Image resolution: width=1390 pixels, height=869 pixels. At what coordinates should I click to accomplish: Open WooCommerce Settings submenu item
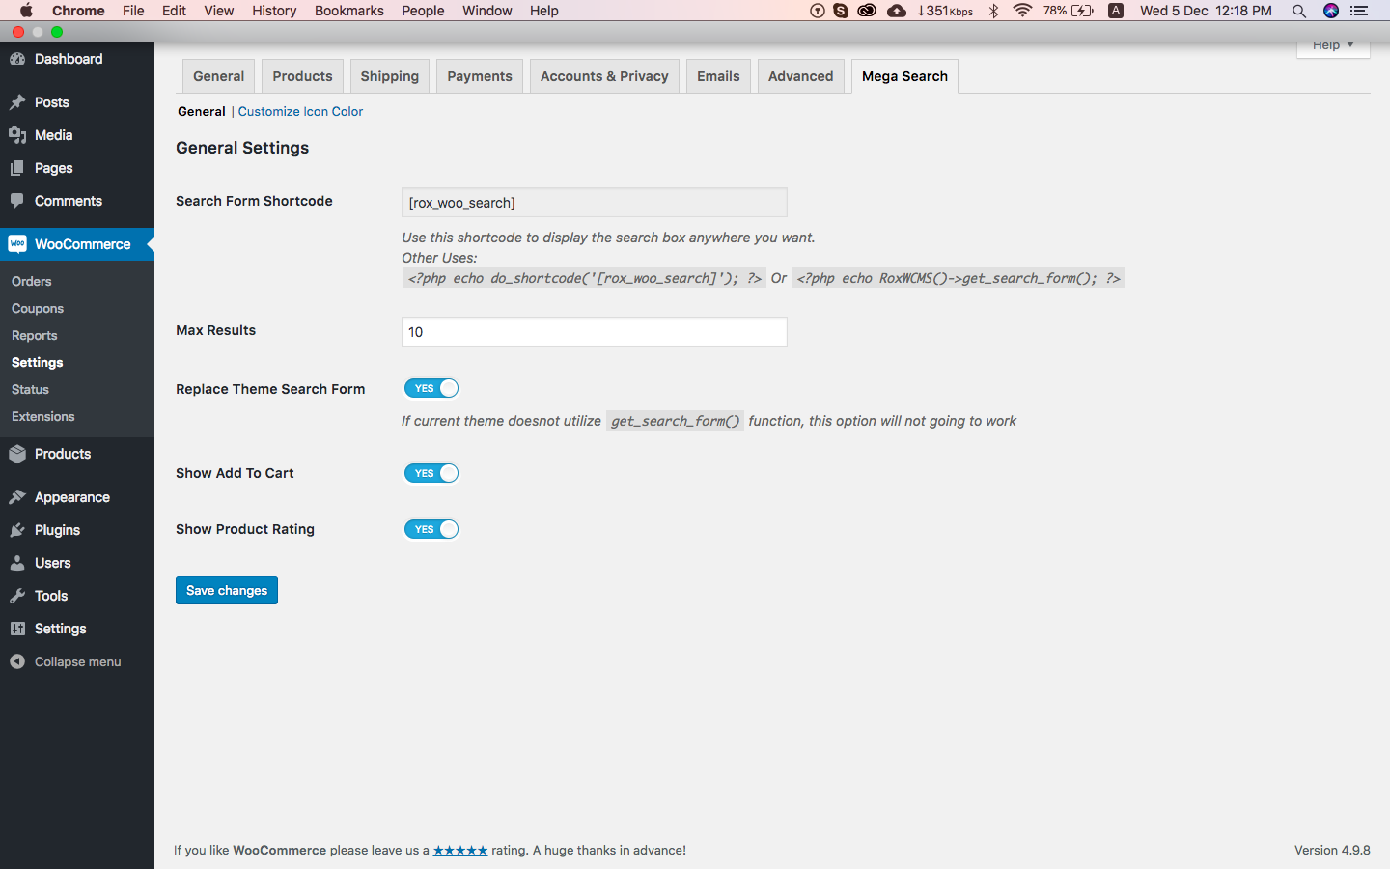pos(38,362)
